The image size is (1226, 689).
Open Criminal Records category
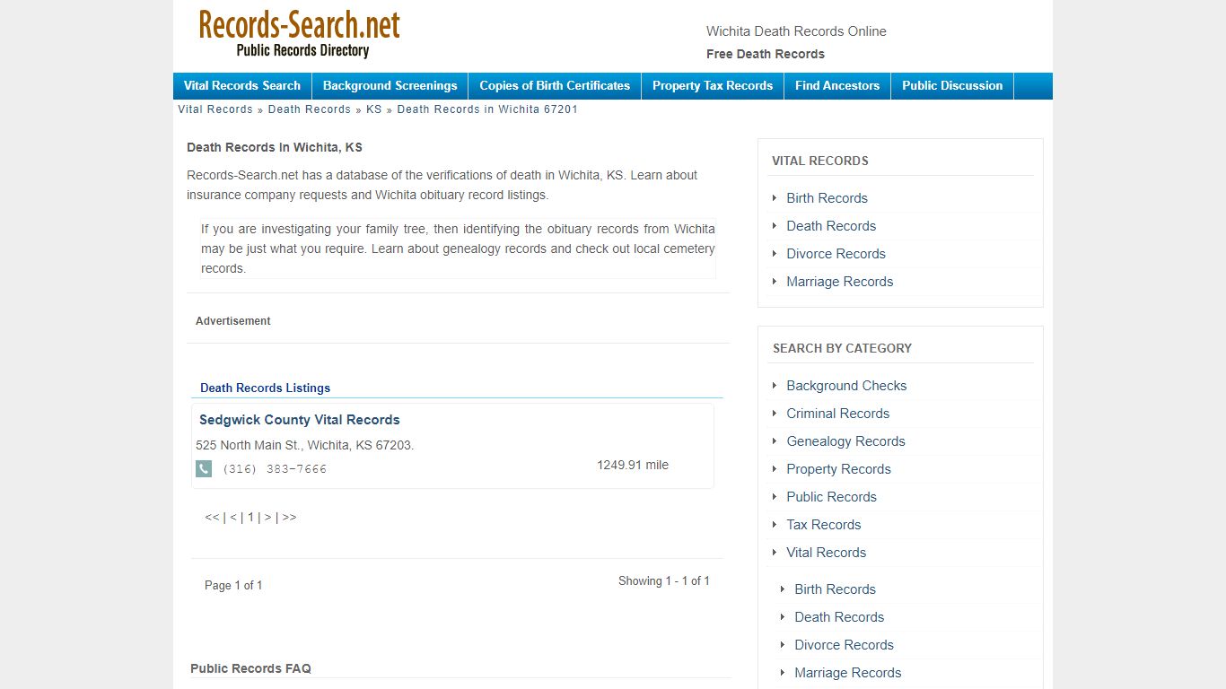(x=837, y=414)
